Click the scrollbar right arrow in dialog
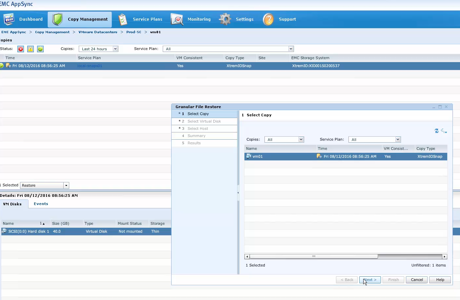The image size is (460, 300). (445, 257)
